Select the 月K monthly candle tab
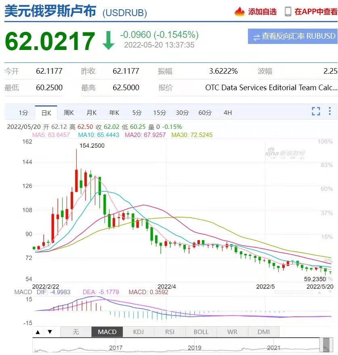This screenshot has height=355, width=338. 92,112
